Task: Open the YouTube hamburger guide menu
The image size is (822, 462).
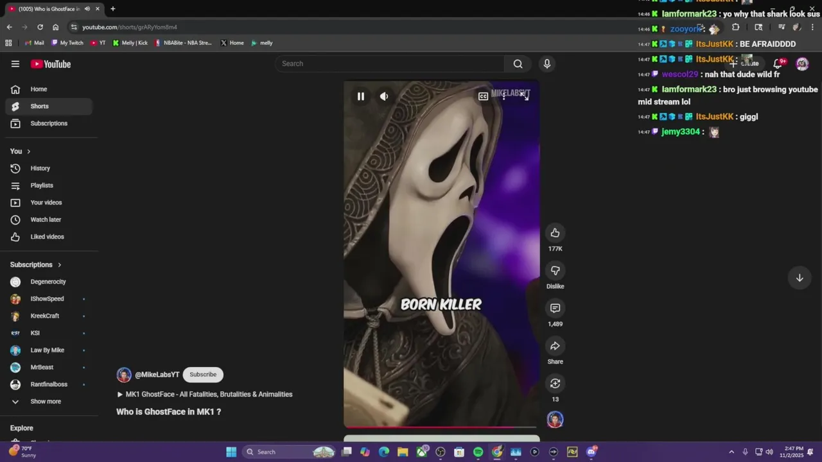Action: (15, 64)
